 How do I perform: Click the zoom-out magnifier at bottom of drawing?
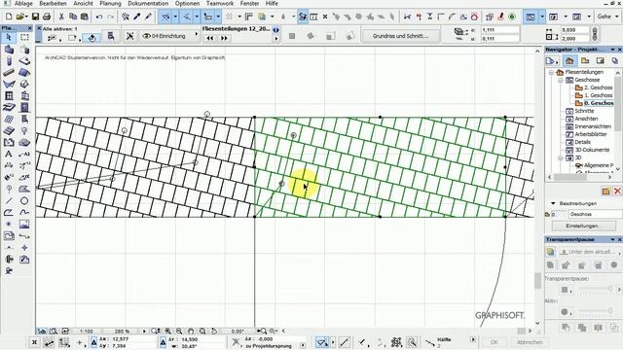[x=179, y=331]
